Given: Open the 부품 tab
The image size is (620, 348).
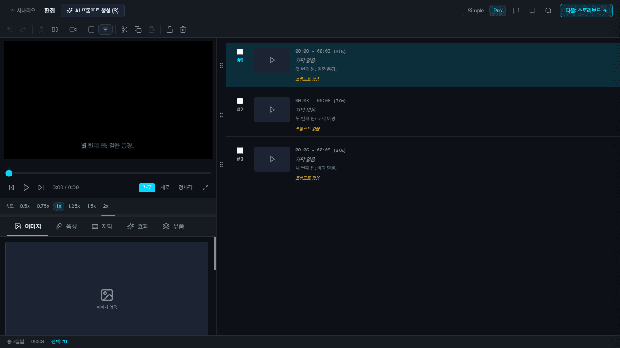Looking at the screenshot, I should click(x=173, y=226).
